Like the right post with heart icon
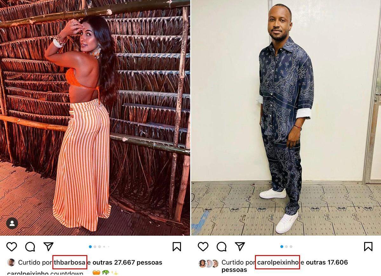Screen dimensions: 381x276 click(203, 247)
